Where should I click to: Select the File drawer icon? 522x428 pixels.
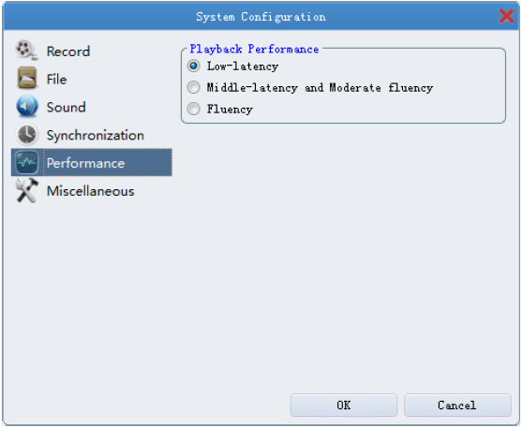click(27, 79)
